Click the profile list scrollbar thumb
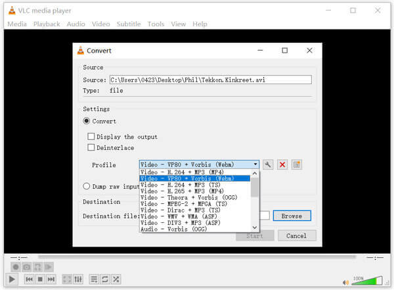The image size is (394, 290). (255, 187)
